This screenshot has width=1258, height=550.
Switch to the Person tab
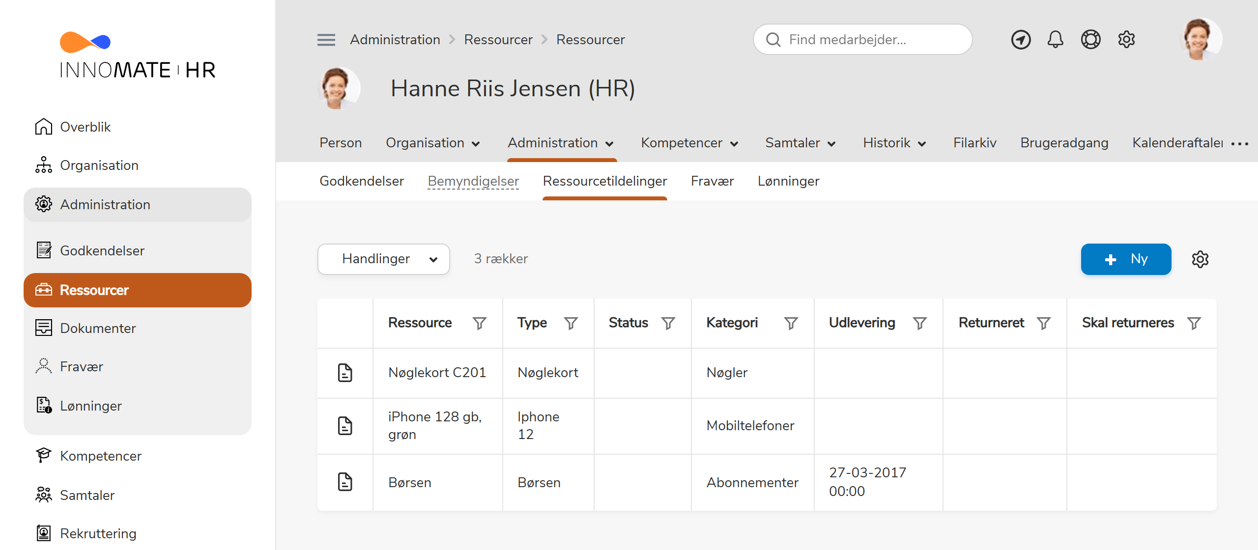coord(341,143)
